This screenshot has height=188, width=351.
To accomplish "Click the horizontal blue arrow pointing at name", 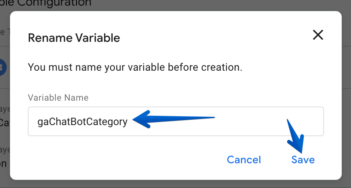I will [174, 119].
